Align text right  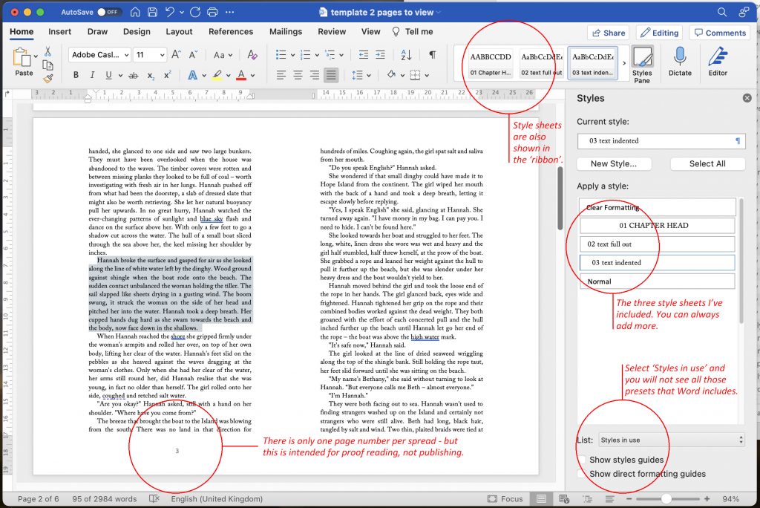click(315, 75)
